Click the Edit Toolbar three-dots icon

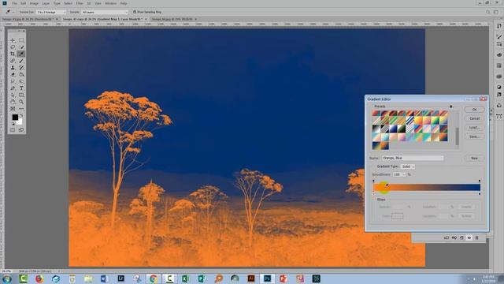point(21,109)
